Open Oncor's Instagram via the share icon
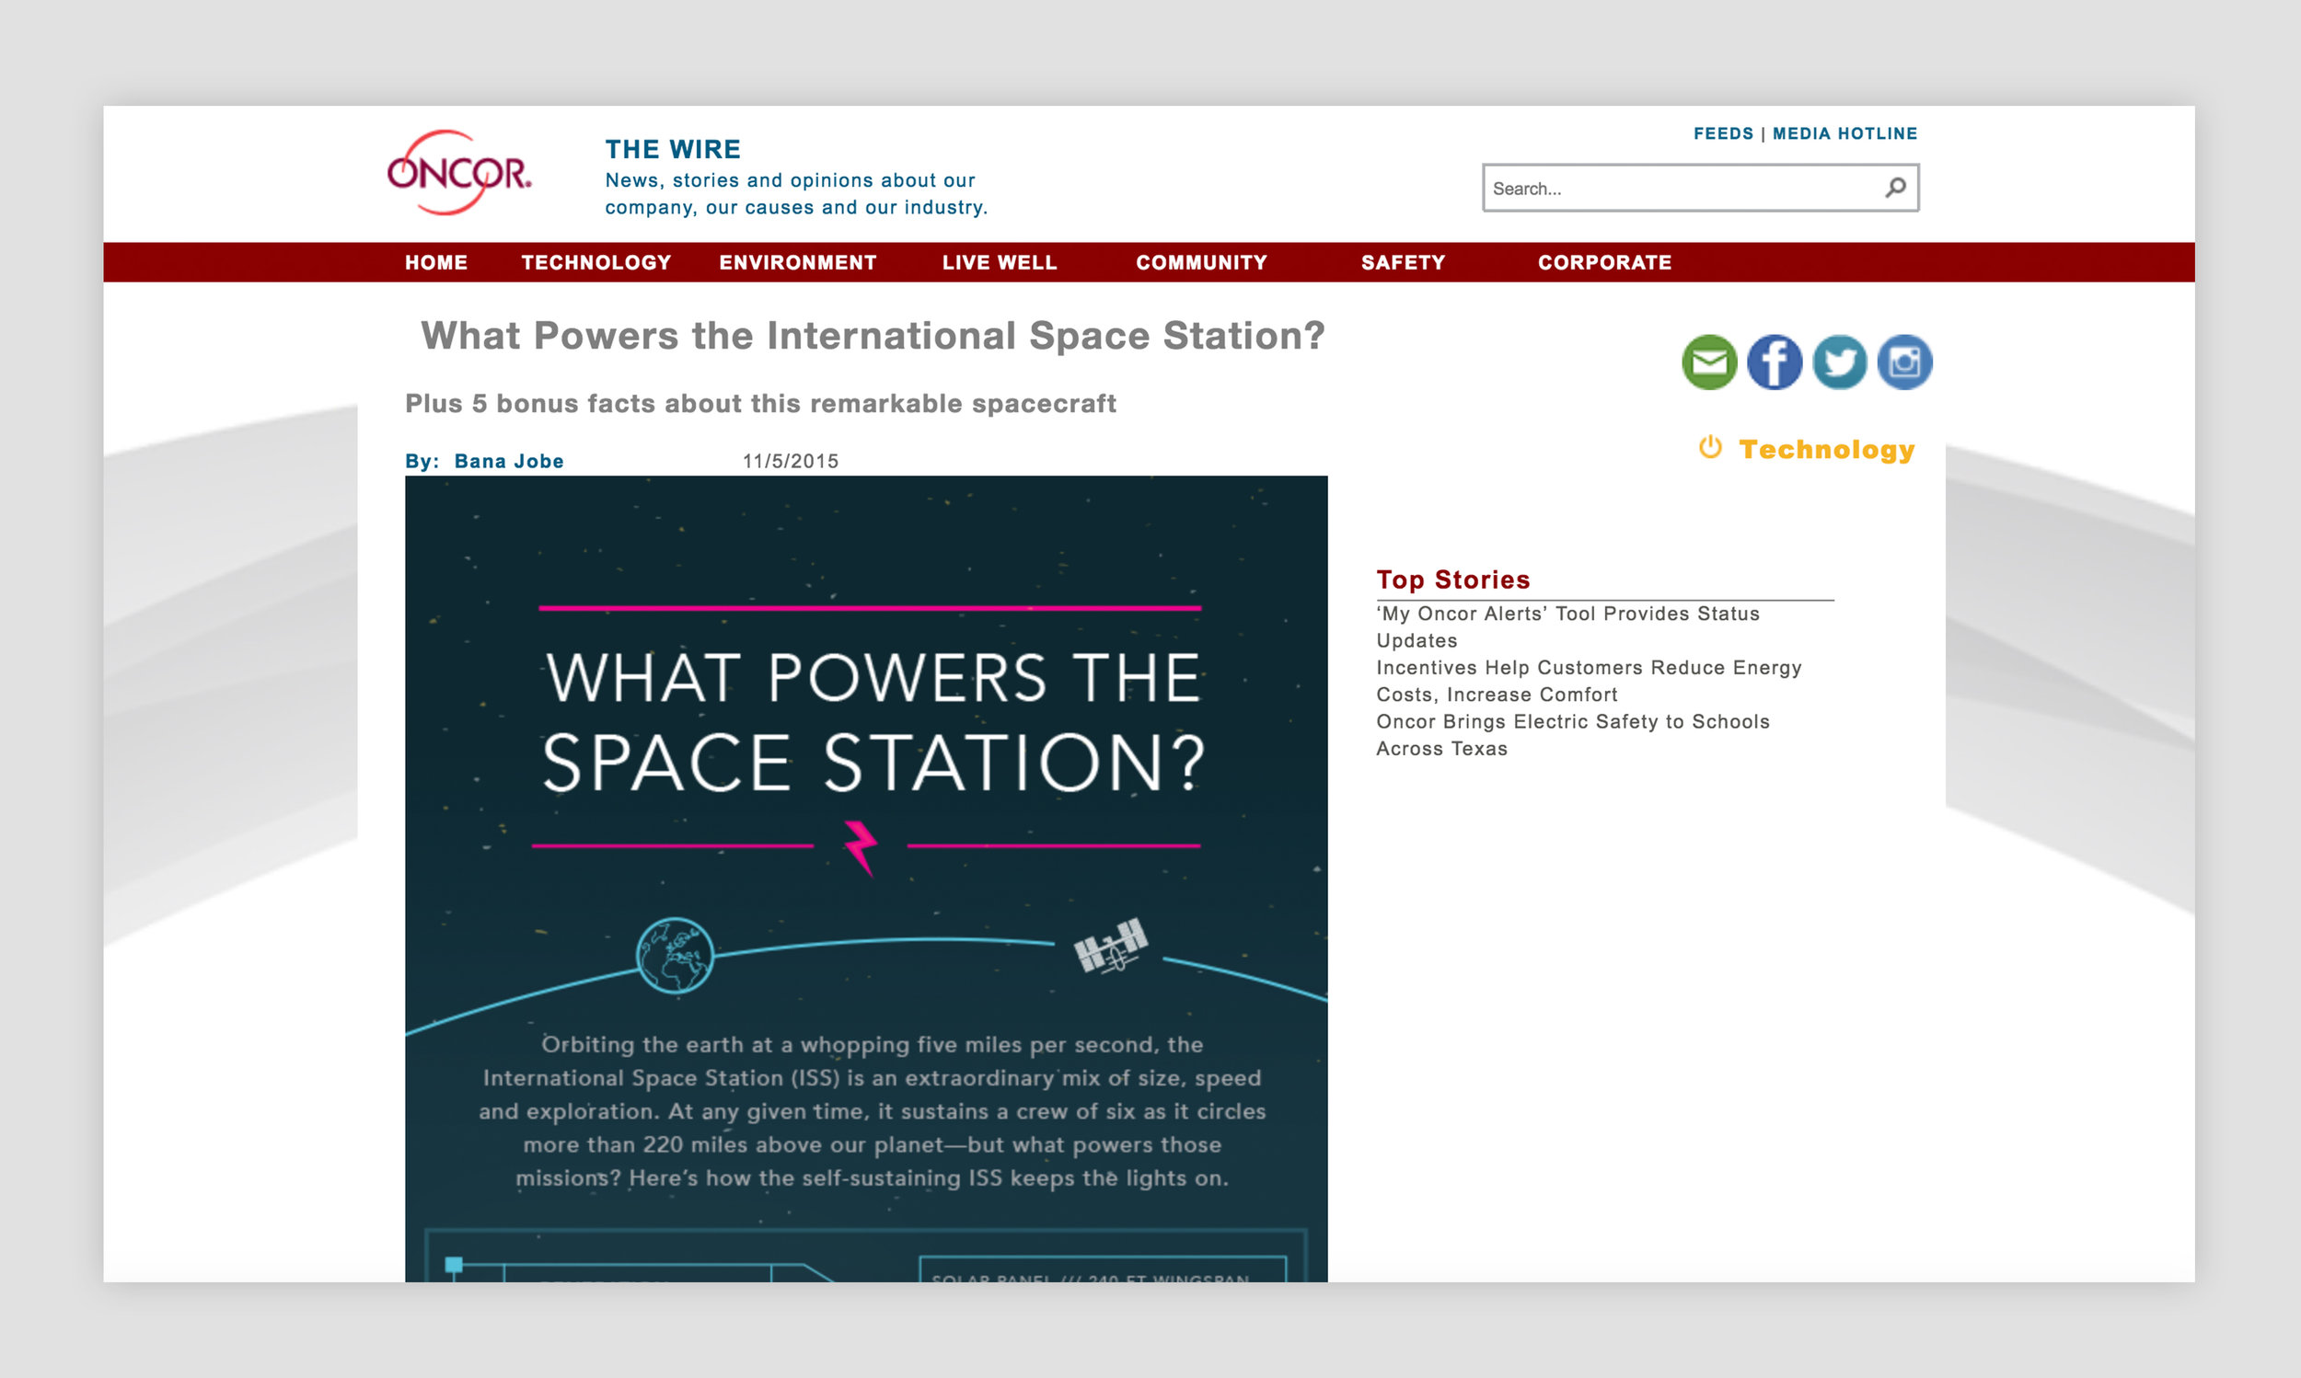This screenshot has width=2301, height=1378. [x=1902, y=362]
